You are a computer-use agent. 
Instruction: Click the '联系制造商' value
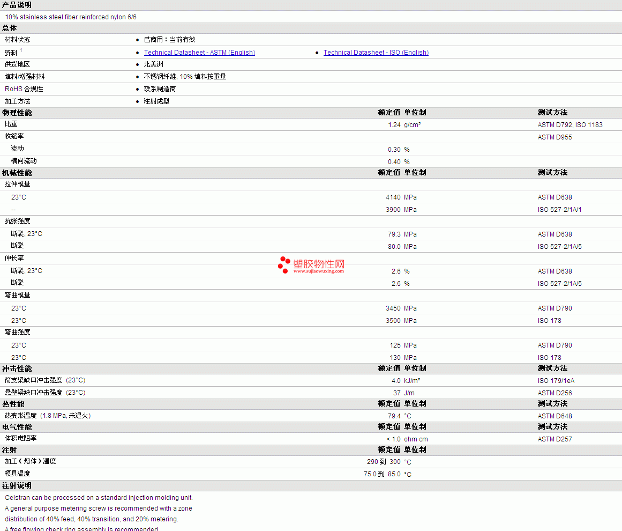pyautogui.click(x=160, y=89)
